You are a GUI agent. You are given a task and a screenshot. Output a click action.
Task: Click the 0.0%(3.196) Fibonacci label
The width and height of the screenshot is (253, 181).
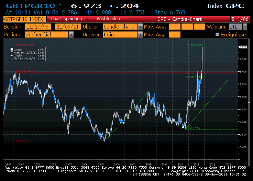pos(23,141)
